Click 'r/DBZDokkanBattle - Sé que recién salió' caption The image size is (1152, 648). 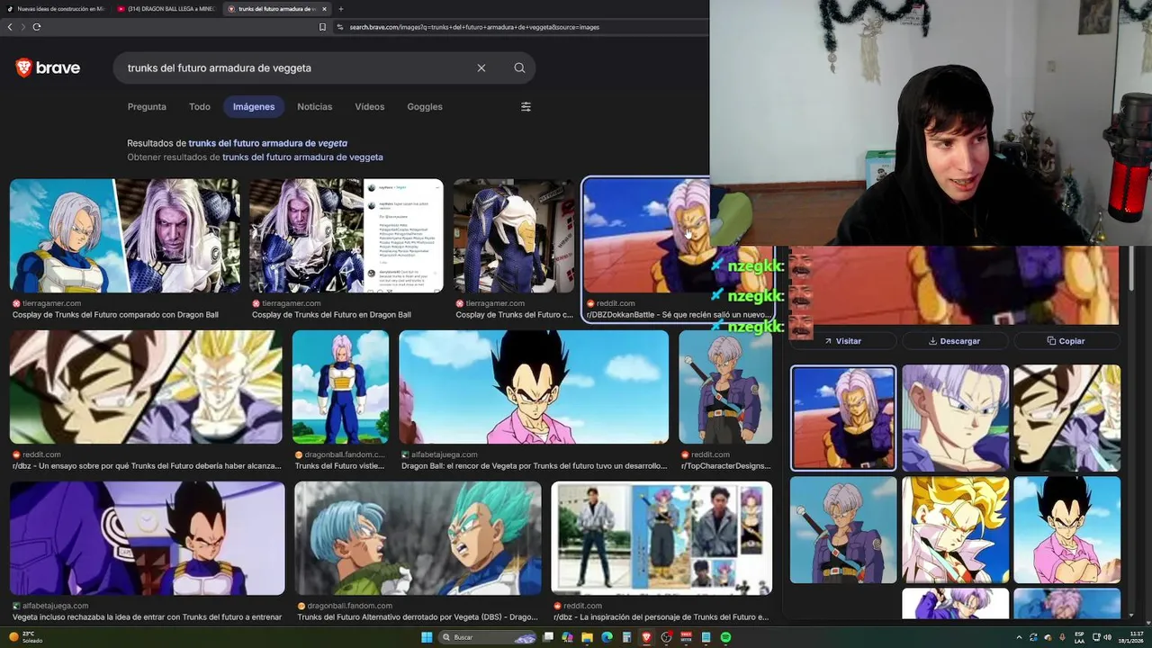[x=679, y=315]
